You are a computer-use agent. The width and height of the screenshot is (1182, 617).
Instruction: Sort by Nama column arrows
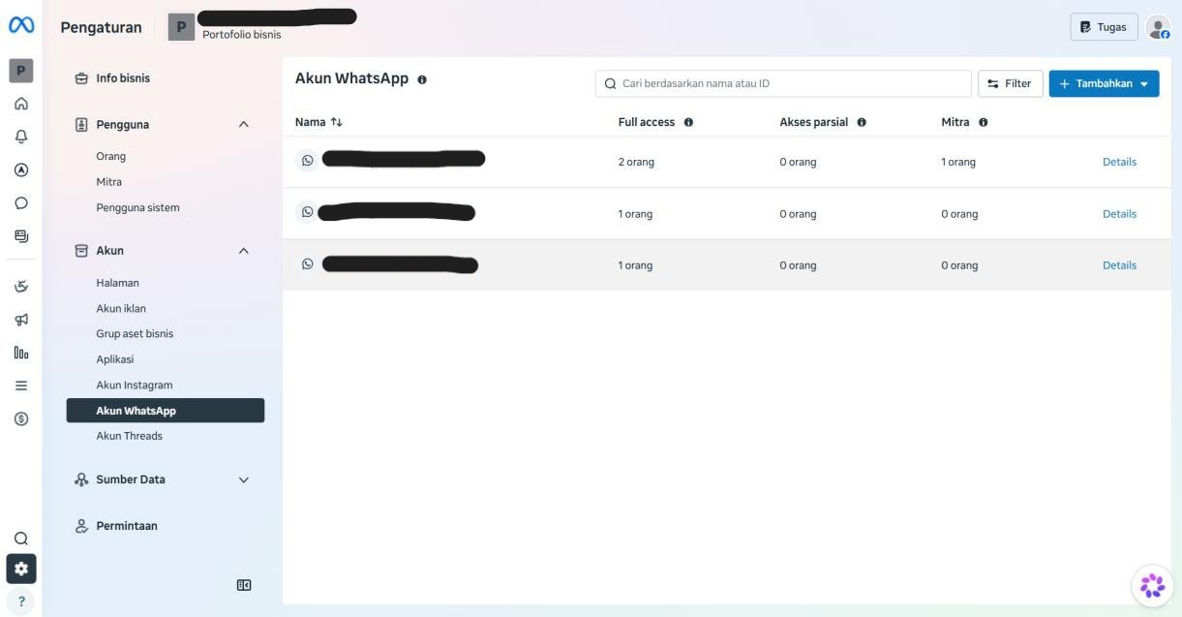click(x=337, y=122)
